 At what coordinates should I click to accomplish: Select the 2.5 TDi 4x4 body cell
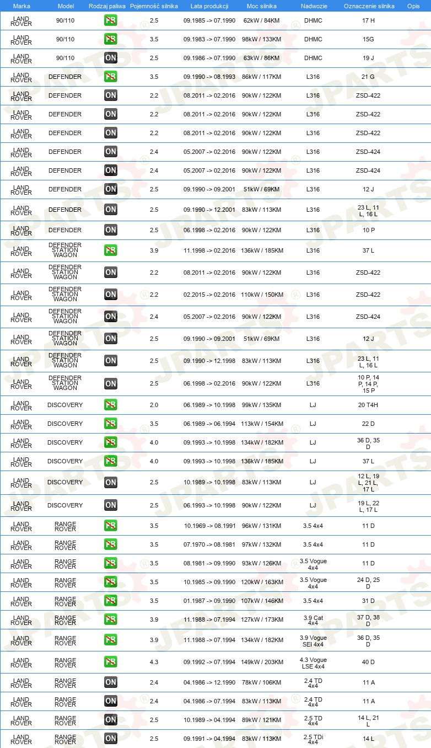click(x=313, y=739)
